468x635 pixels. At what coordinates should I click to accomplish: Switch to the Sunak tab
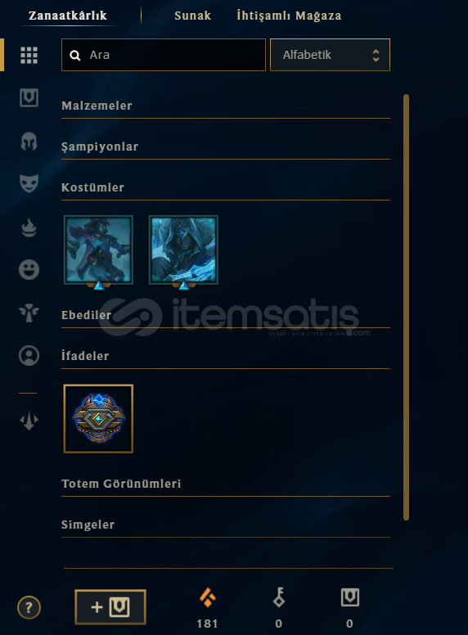(193, 16)
